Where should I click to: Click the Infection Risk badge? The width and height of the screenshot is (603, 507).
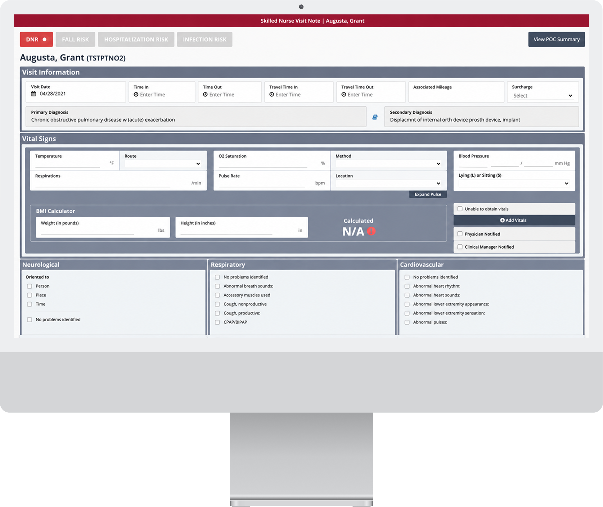[204, 39]
